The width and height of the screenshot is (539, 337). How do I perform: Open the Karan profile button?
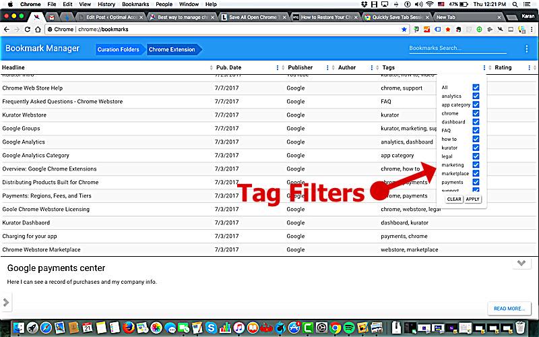[x=528, y=16]
